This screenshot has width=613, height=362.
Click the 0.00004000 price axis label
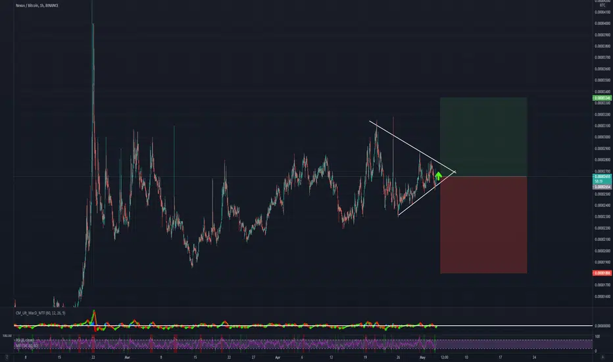tap(602, 24)
